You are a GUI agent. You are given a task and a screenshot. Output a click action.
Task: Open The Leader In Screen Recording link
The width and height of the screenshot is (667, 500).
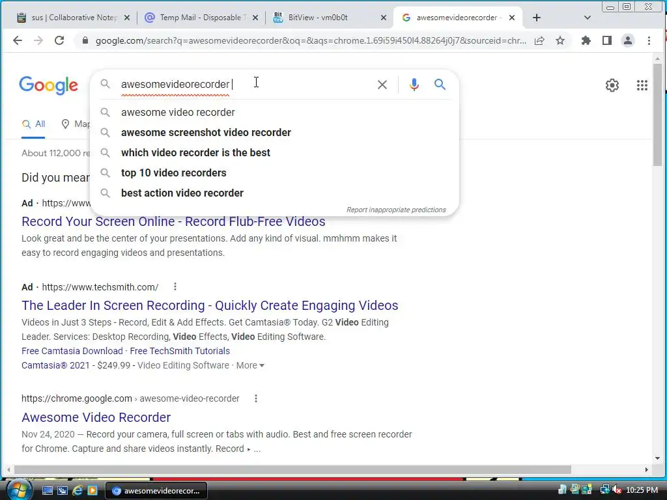click(210, 305)
